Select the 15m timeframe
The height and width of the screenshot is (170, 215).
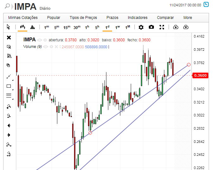point(67,27)
